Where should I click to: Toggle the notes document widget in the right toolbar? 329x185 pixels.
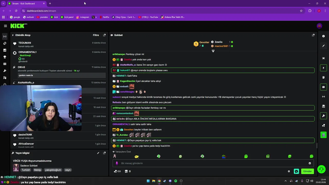(323, 77)
